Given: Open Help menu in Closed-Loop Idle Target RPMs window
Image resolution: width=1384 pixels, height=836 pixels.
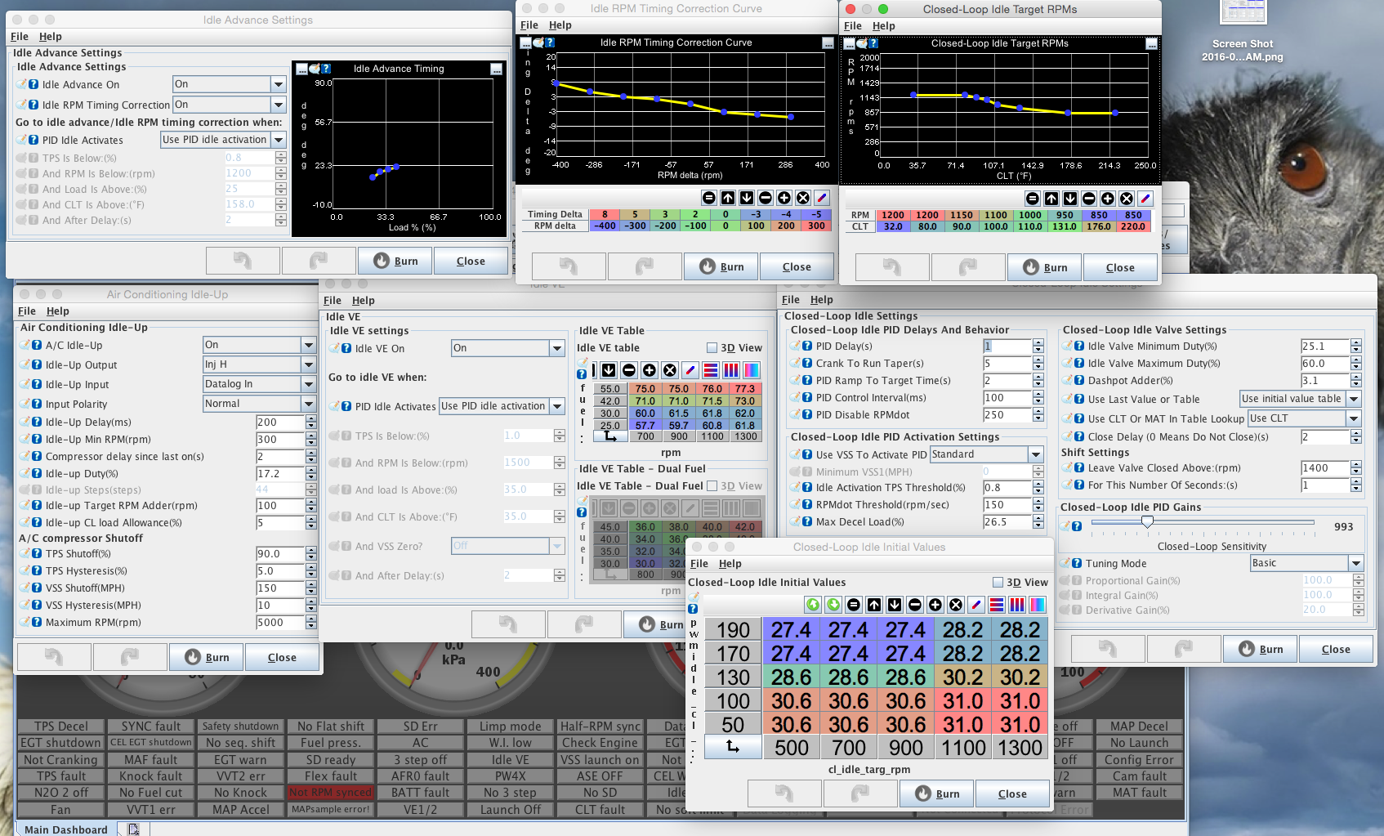Looking at the screenshot, I should 883,26.
